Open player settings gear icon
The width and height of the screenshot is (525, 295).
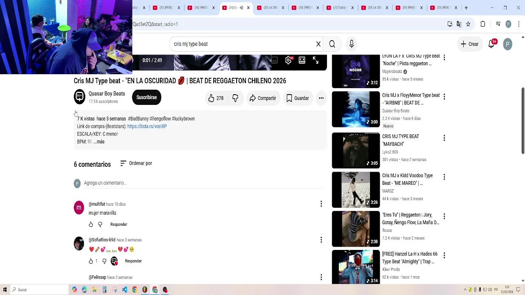click(288, 60)
